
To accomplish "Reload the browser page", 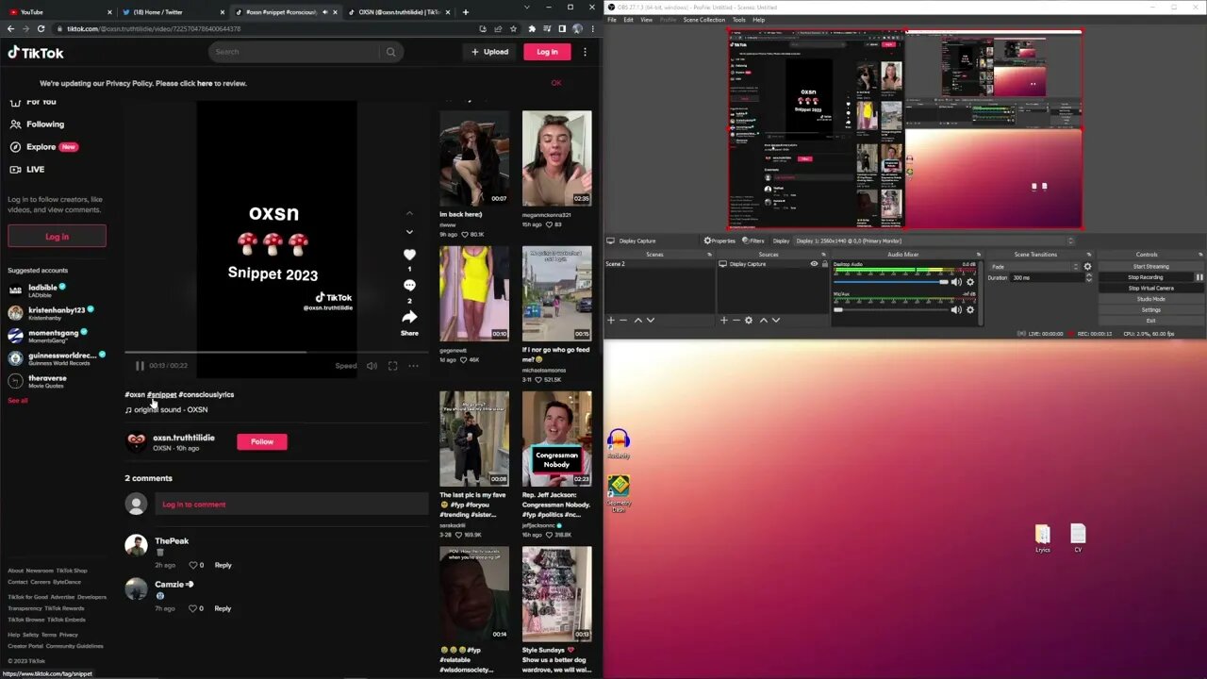I will pyautogui.click(x=41, y=29).
